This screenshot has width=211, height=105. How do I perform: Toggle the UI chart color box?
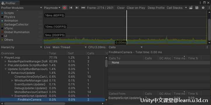coord(2,36)
